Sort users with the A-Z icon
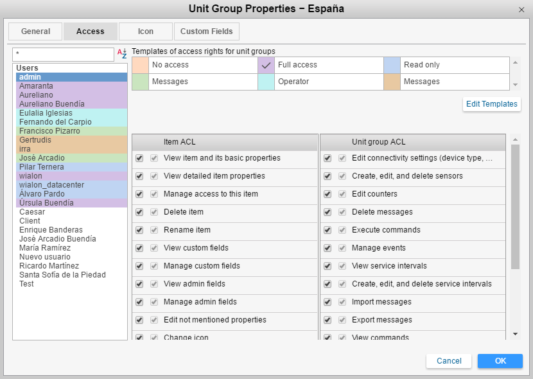This screenshot has width=533, height=379. [x=122, y=54]
